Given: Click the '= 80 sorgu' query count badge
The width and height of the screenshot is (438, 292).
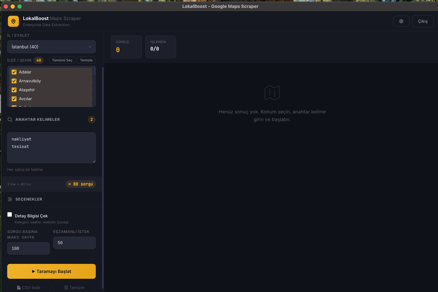Looking at the screenshot, I should coord(81,184).
